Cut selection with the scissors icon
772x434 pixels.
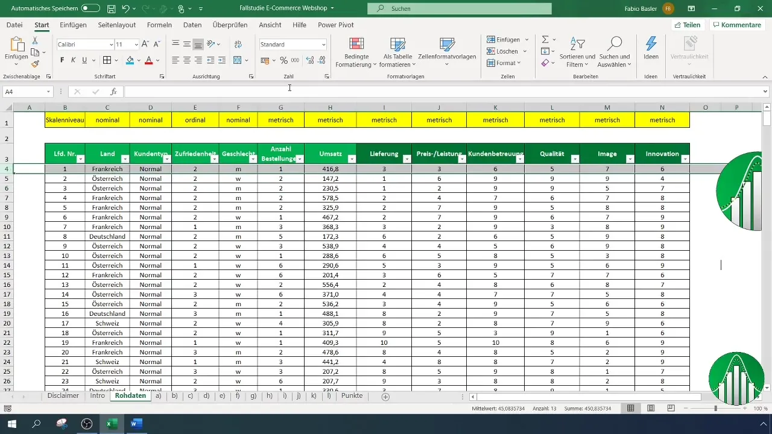click(35, 40)
